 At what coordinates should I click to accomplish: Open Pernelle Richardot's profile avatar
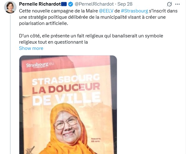click(10, 7)
